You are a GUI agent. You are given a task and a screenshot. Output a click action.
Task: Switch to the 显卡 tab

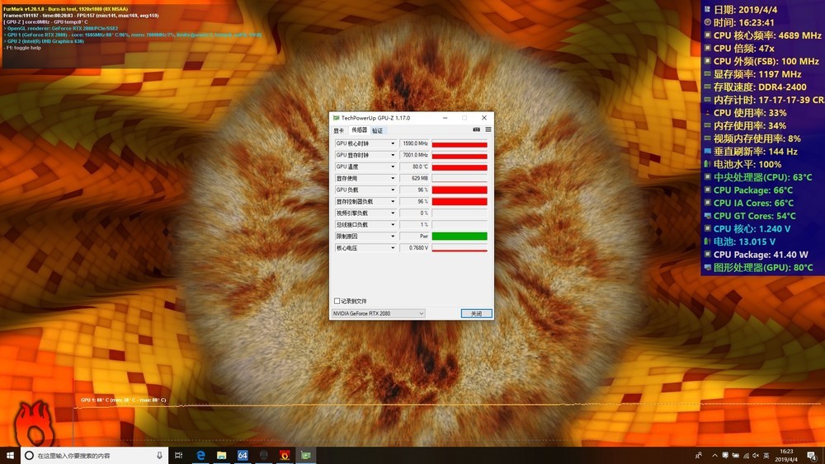point(339,130)
